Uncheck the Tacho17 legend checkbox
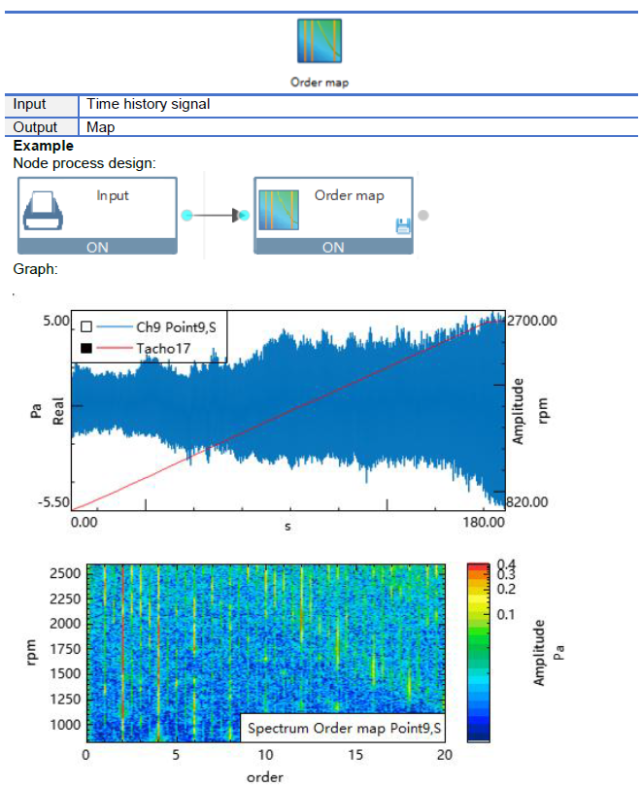 tap(86, 348)
